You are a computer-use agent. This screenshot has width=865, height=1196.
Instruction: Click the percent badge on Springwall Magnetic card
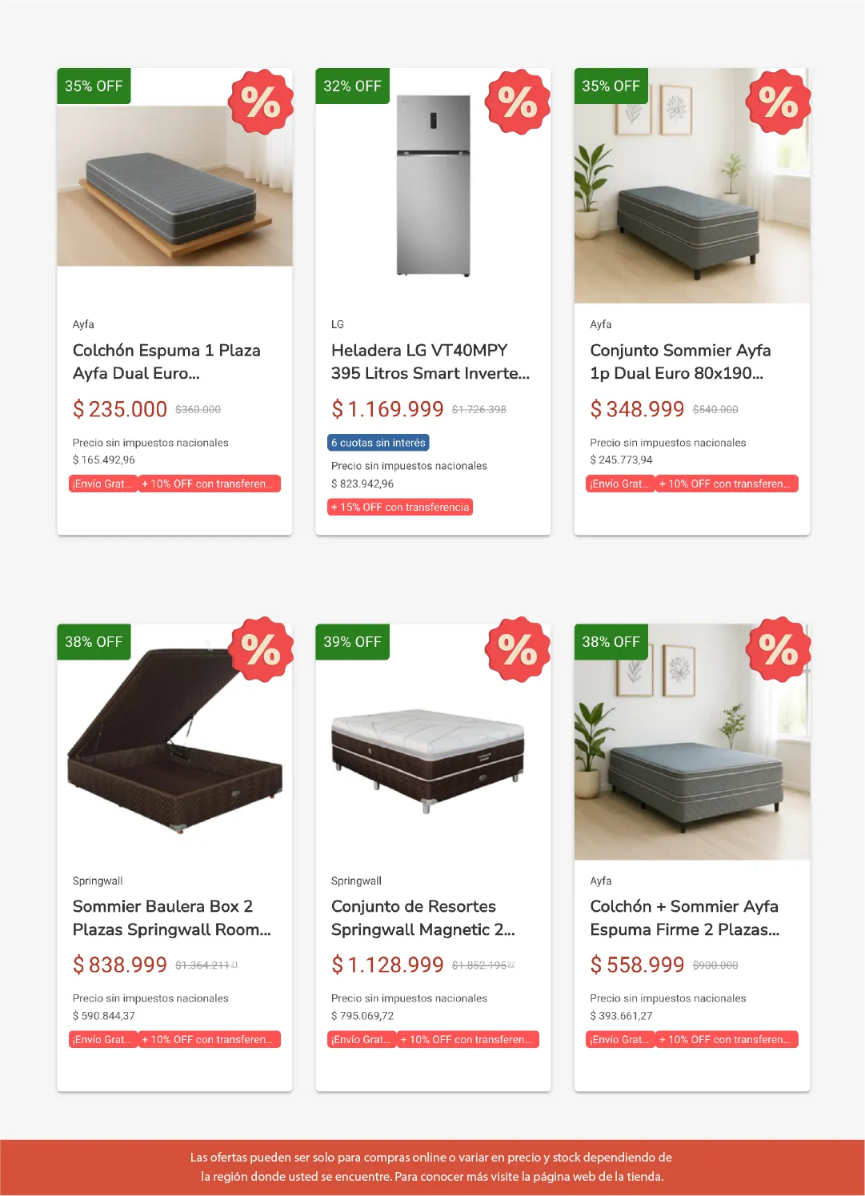pos(518,649)
